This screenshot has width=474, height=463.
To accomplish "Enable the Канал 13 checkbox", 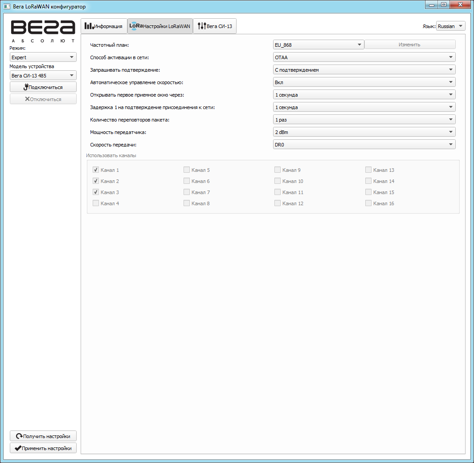I will point(368,170).
